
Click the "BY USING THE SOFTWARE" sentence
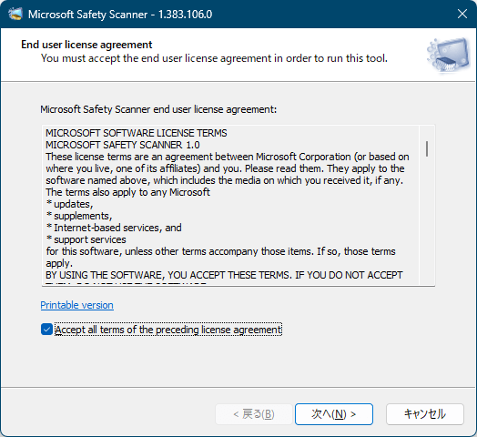point(224,275)
